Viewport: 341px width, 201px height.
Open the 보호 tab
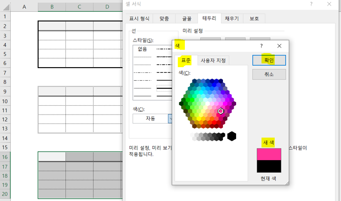coord(254,19)
